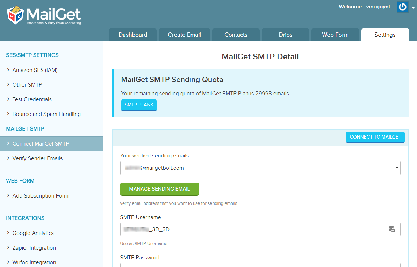Image resolution: width=417 pixels, height=267 pixels.
Task: Click the chevron next to Google Analytics
Action: coord(8,233)
